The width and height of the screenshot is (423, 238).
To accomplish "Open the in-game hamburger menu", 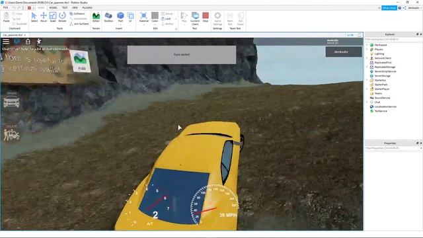I will coord(6,41).
